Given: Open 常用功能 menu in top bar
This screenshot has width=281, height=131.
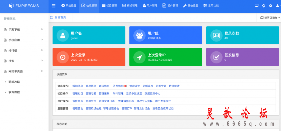Looking at the screenshot, I should [211, 5].
